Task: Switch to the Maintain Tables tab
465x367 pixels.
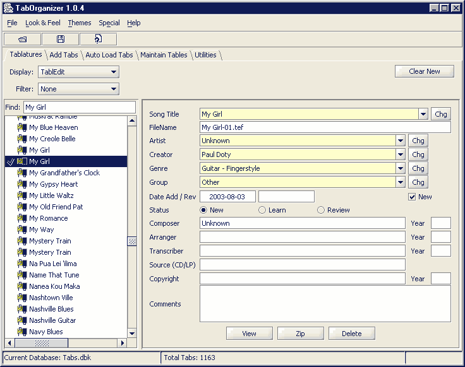Action: 164,55
